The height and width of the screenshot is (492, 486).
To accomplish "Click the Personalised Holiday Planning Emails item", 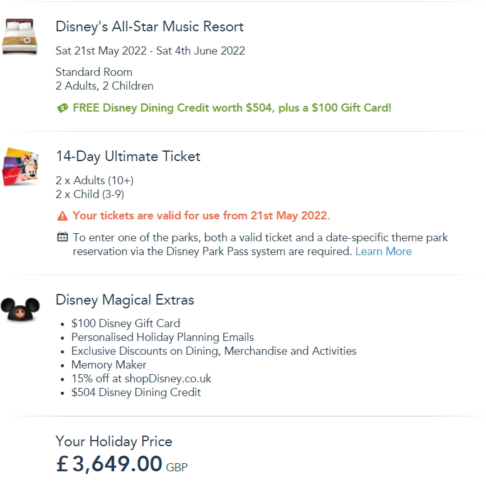I will [x=162, y=337].
